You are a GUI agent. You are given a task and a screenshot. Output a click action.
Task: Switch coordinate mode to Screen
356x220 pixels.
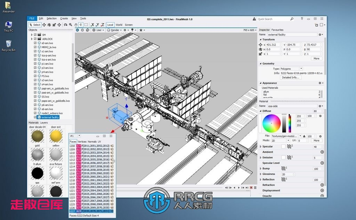(129, 25)
